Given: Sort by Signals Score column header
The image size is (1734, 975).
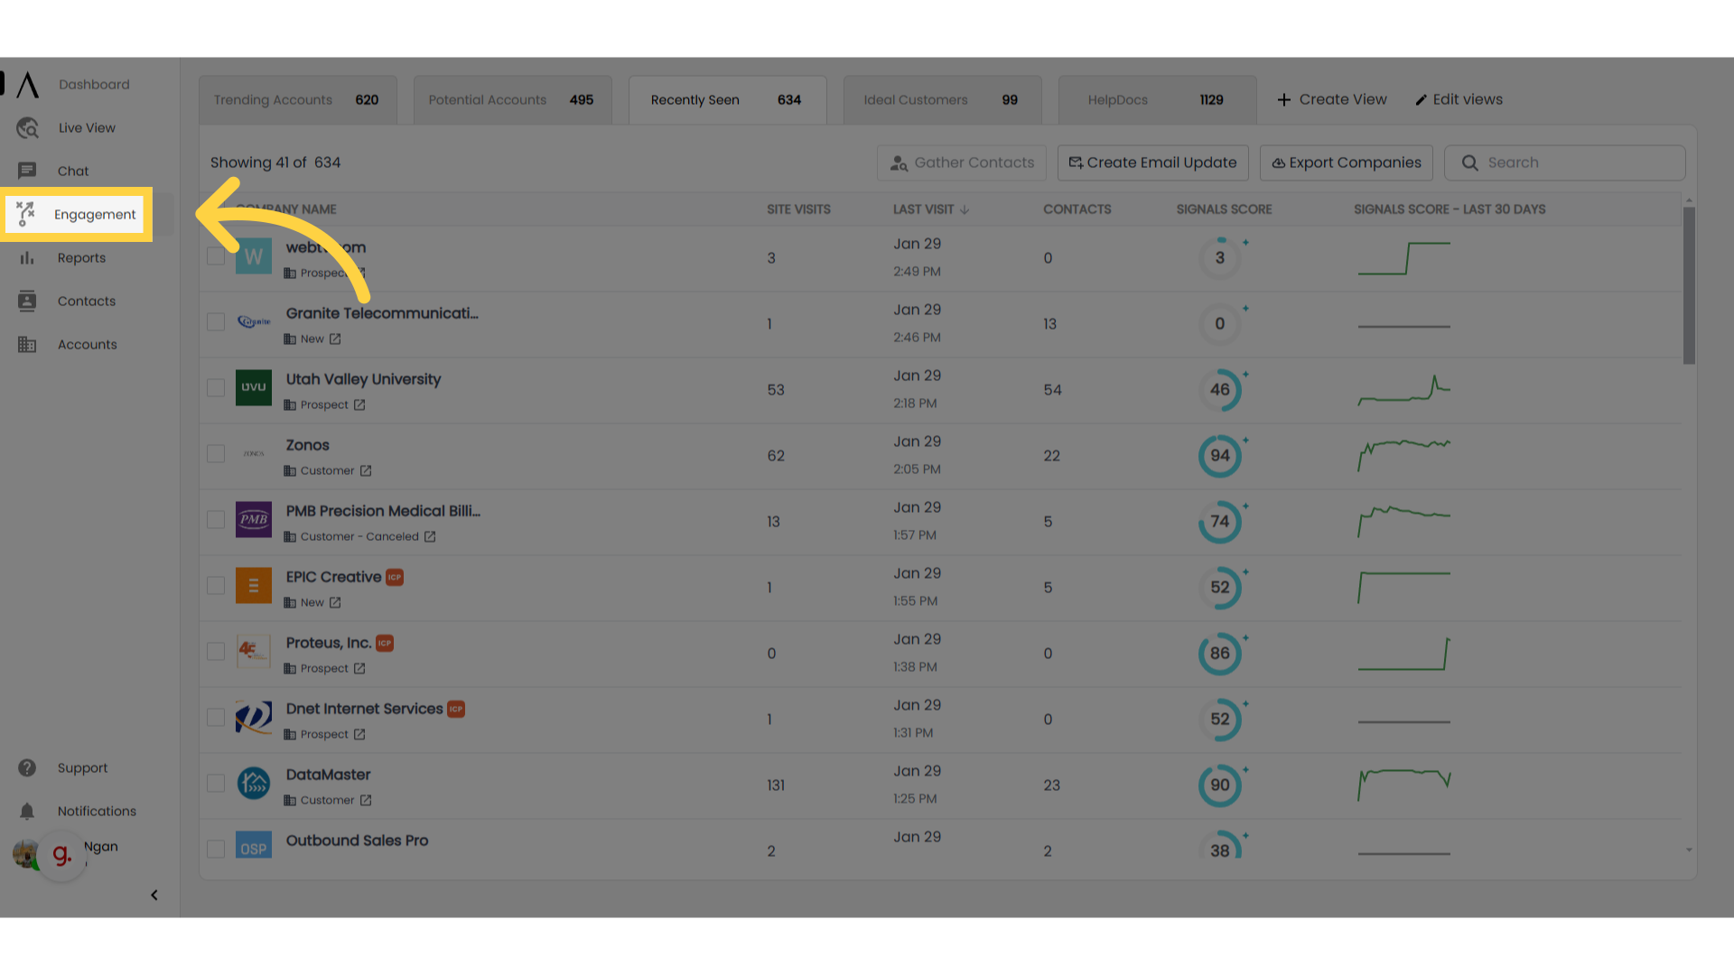Looking at the screenshot, I should point(1224,209).
